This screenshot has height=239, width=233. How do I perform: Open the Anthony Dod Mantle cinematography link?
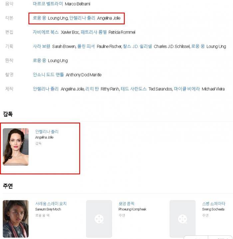click(x=48, y=75)
